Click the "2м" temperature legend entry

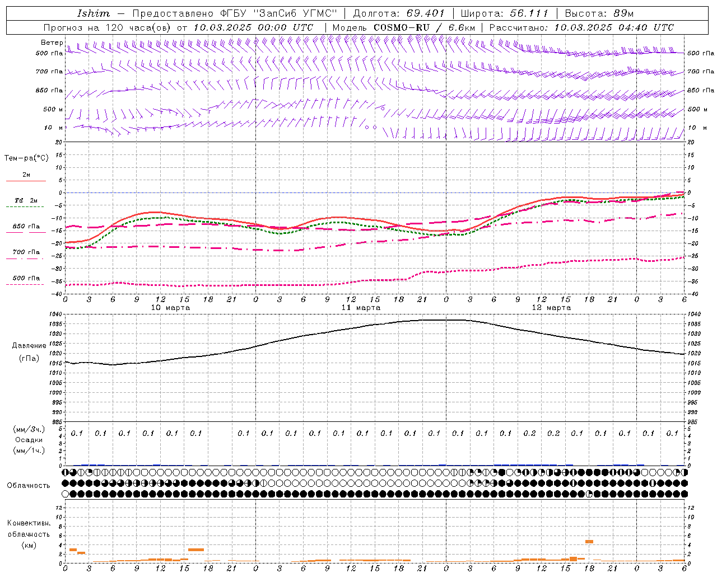[x=26, y=175]
